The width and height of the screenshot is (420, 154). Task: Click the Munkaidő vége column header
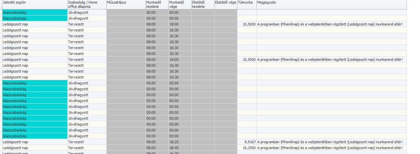click(x=180, y=5)
